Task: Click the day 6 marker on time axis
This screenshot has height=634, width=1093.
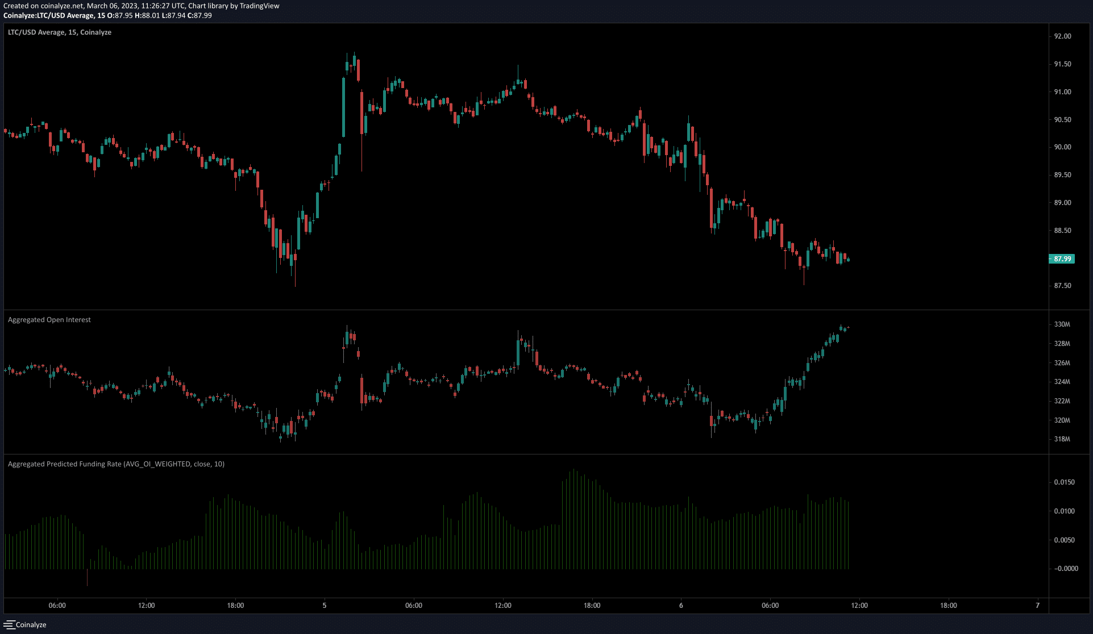Action: click(681, 606)
